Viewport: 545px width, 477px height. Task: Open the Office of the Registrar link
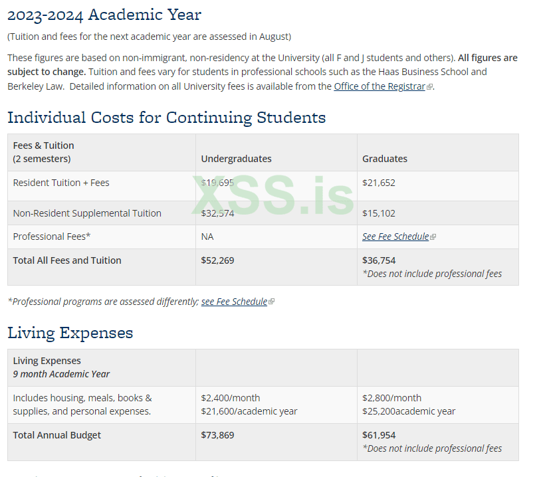(x=380, y=86)
